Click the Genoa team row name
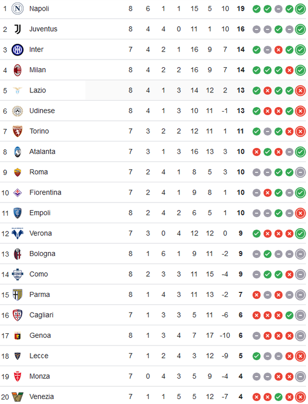 [40, 335]
